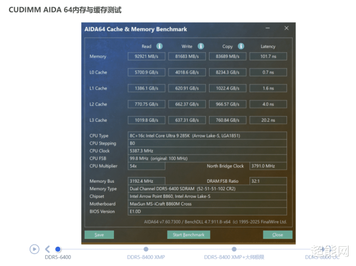
Task: Go to previous slide with left arrow
Action: click(48, 249)
